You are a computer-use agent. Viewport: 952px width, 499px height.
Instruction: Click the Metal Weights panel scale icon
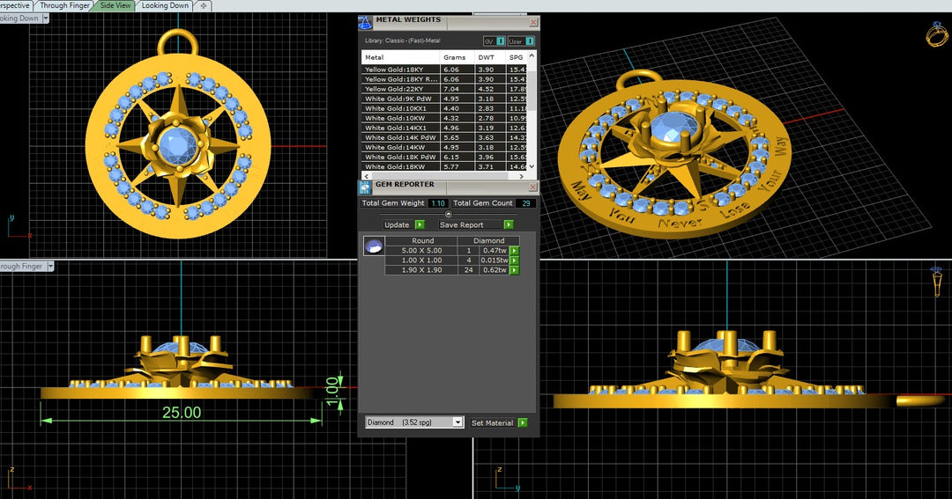pyautogui.click(x=365, y=23)
